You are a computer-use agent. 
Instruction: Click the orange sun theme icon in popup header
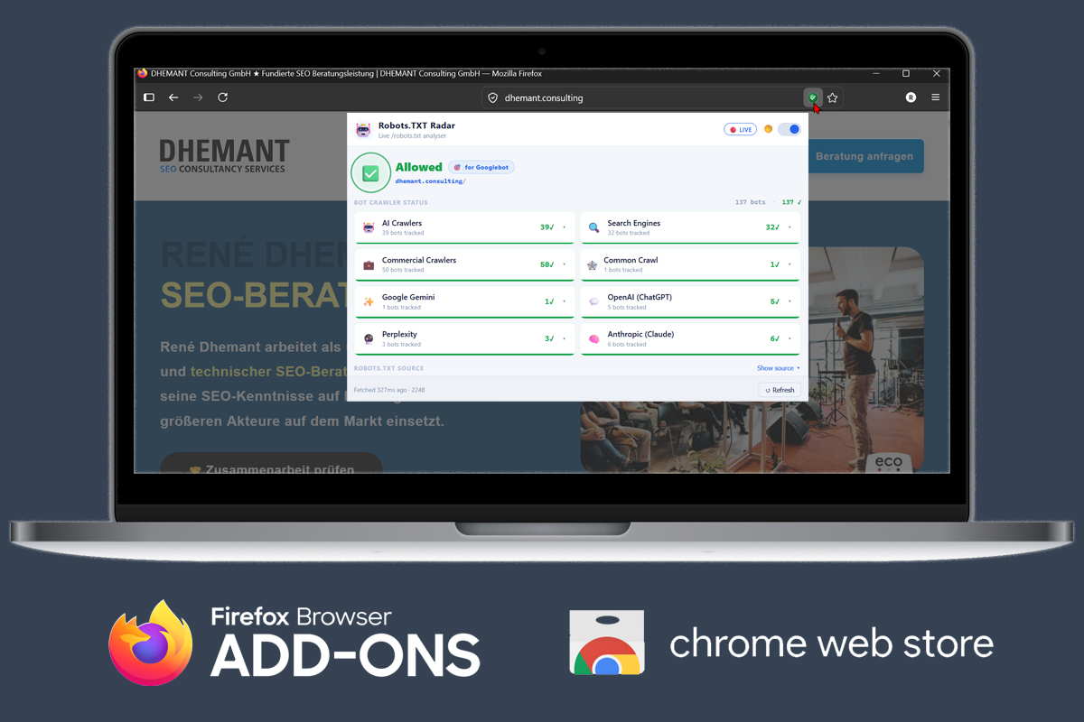click(768, 129)
